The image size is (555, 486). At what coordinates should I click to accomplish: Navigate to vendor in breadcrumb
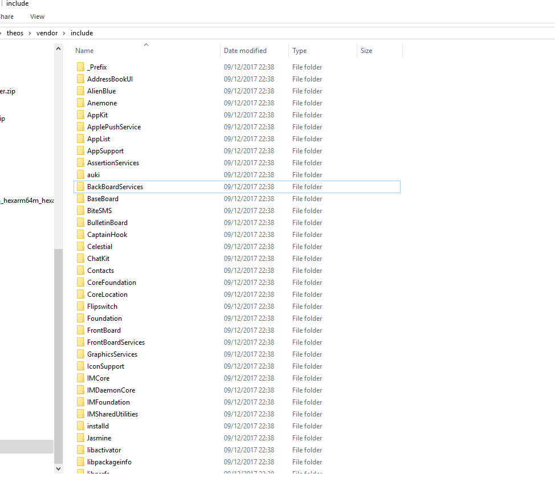point(47,33)
